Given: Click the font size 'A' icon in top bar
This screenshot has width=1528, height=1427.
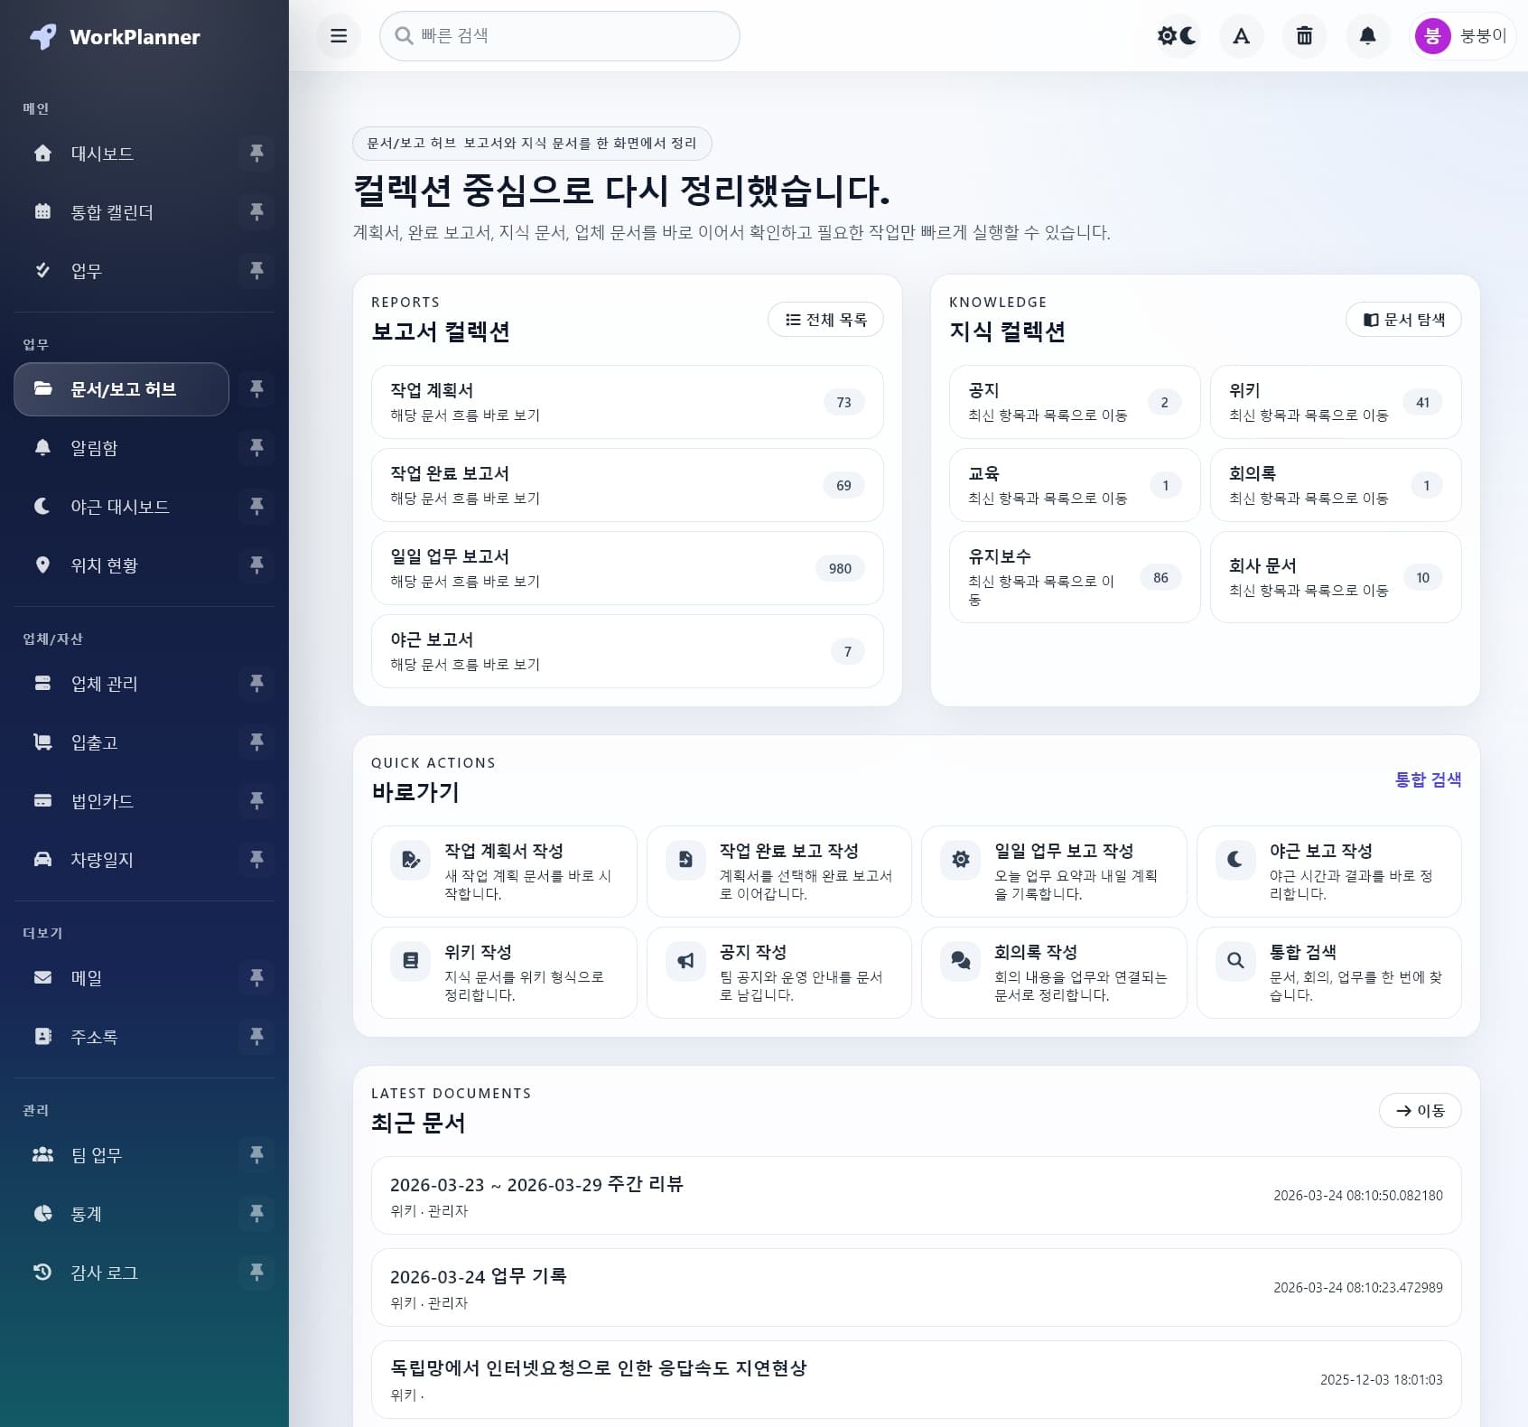Looking at the screenshot, I should click(x=1241, y=36).
